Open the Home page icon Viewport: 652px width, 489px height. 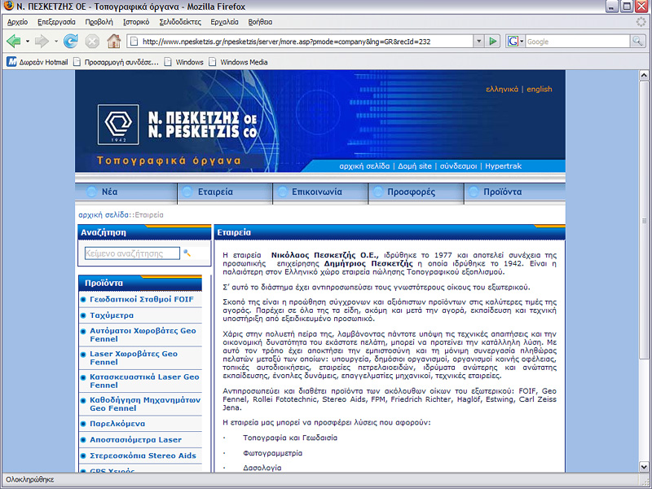(113, 42)
